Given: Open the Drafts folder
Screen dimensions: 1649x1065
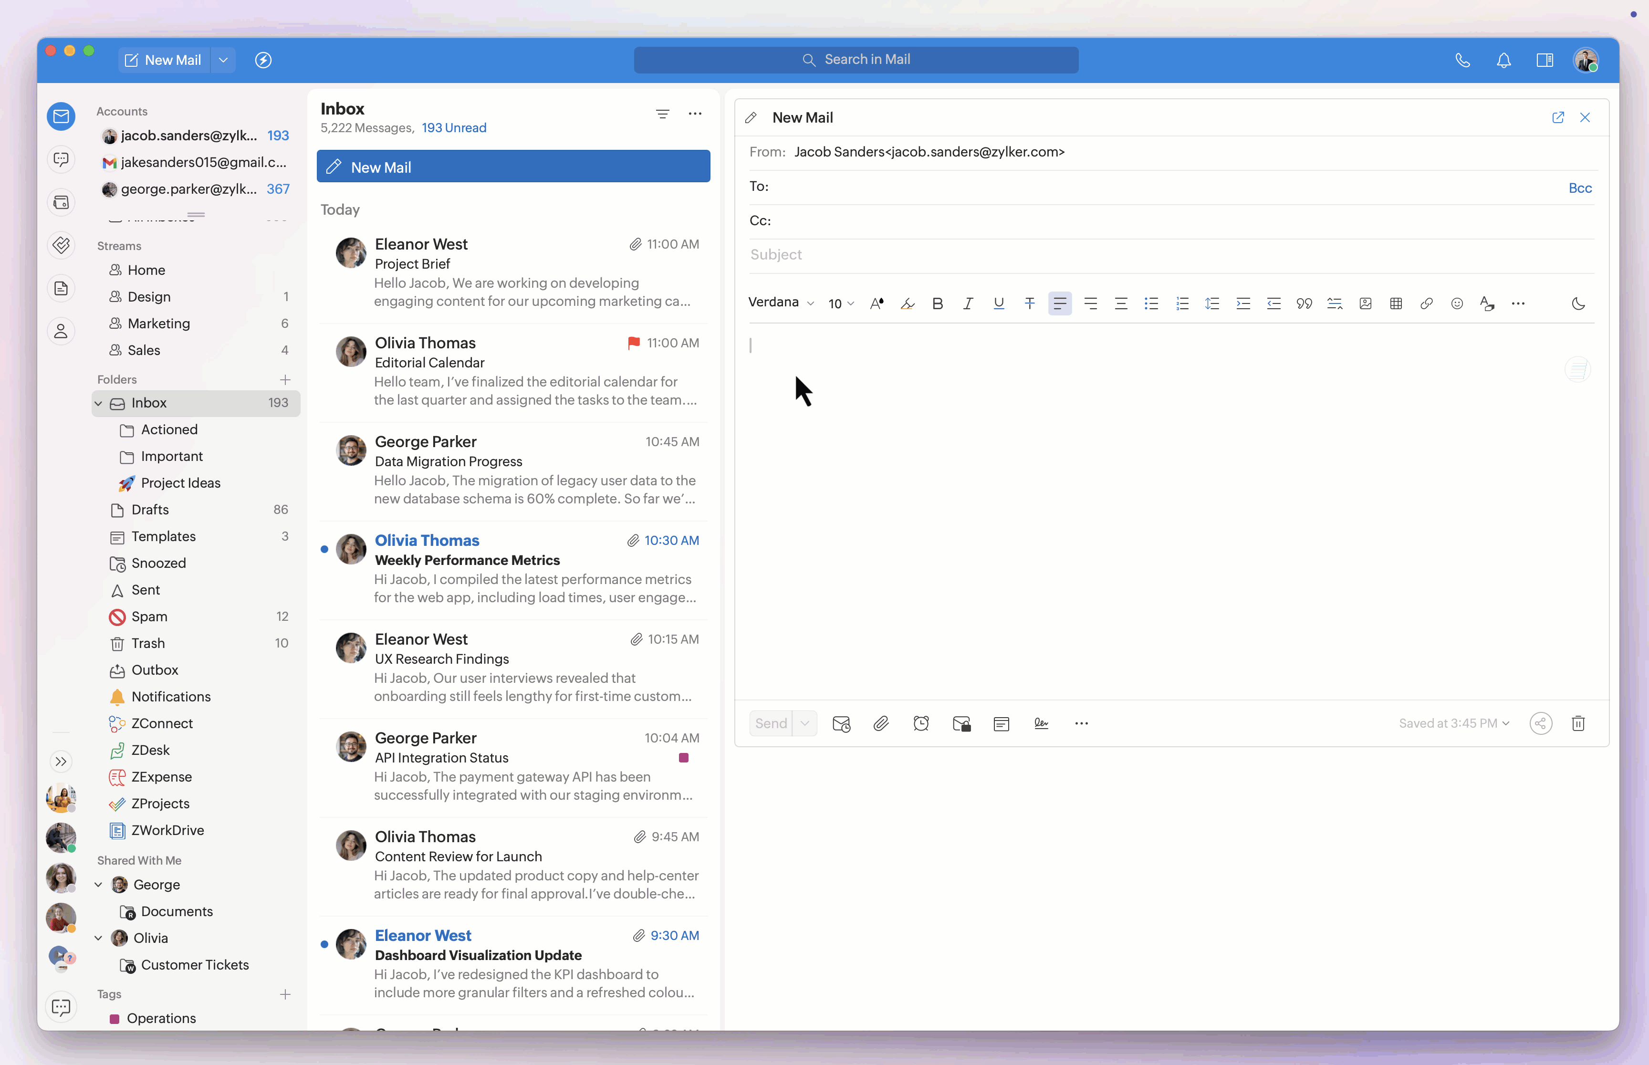Looking at the screenshot, I should [x=150, y=510].
